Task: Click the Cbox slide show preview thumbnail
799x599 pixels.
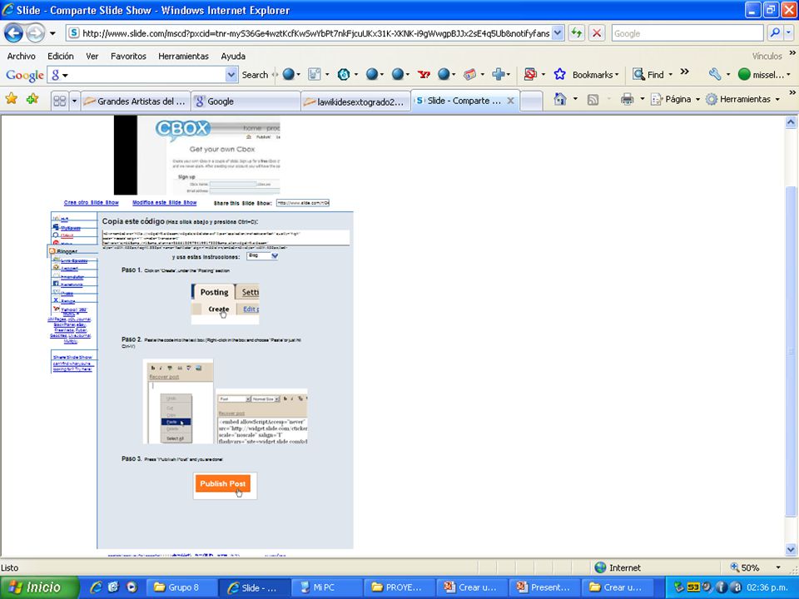Action: [x=196, y=155]
